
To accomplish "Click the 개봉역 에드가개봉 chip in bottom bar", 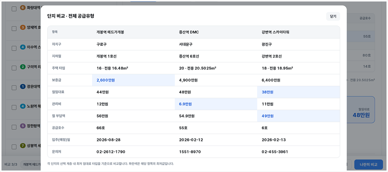I will (x=30, y=164).
